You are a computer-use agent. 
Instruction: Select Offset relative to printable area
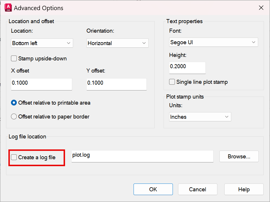pos(14,103)
